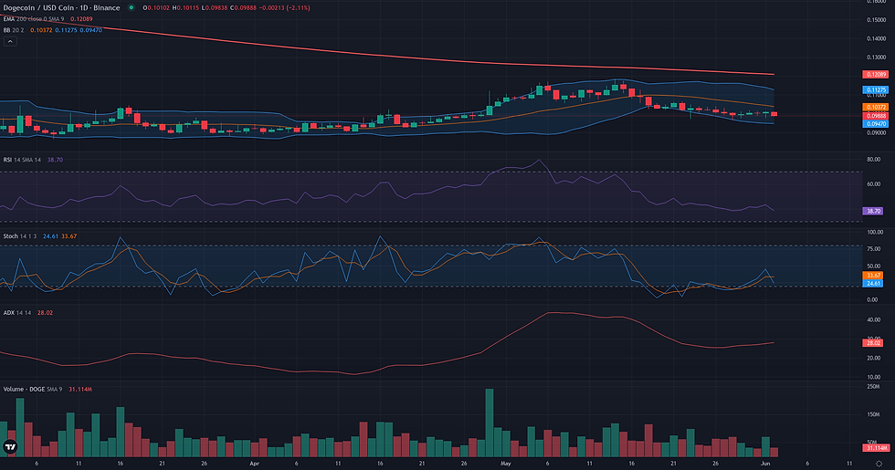Screen dimensions: 895x470
Task: Click the orange 0.10372 basis price label
Action: pos(876,108)
